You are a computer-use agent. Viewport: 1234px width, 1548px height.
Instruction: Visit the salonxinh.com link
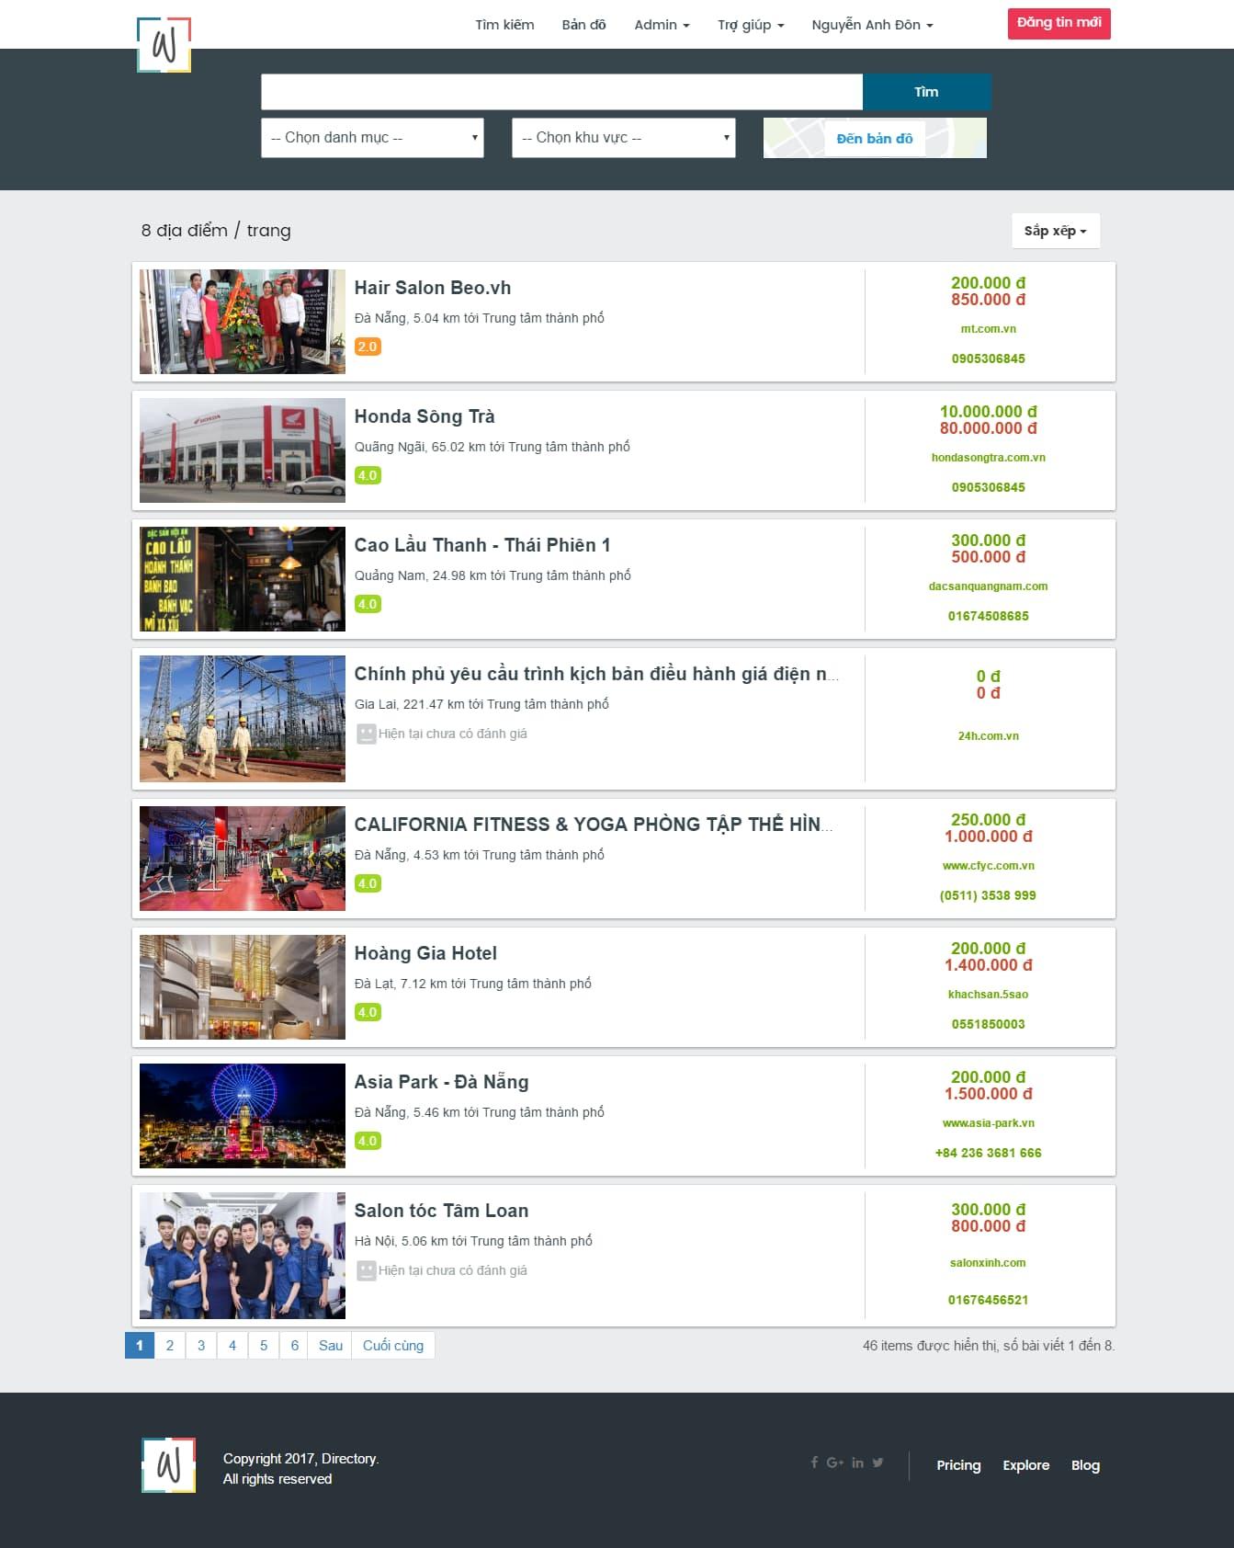click(x=989, y=1263)
